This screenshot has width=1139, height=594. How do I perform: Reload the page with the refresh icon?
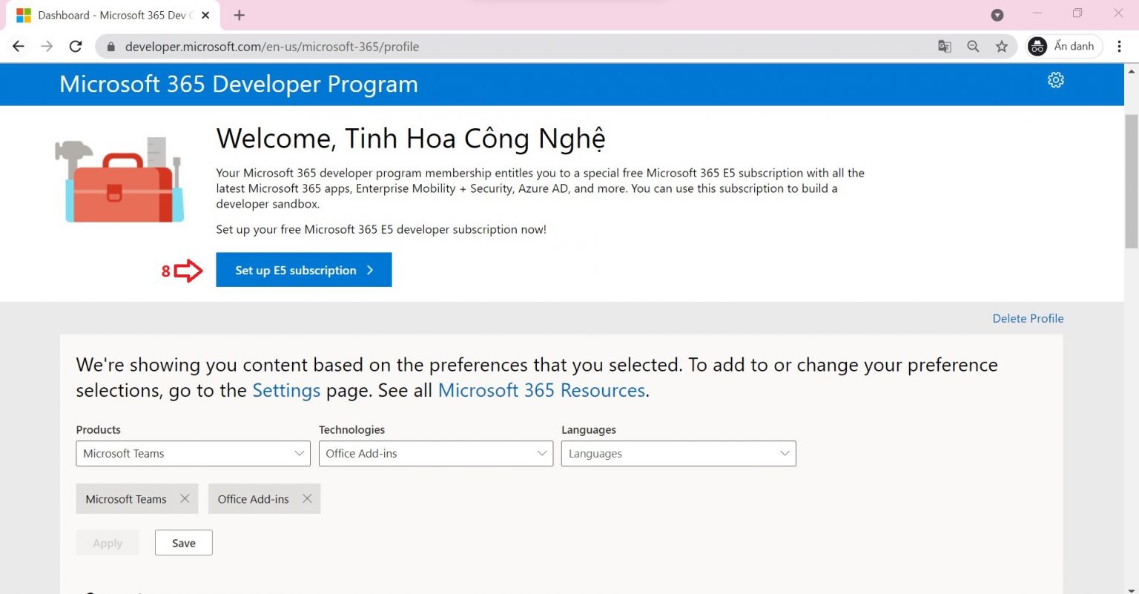point(76,46)
